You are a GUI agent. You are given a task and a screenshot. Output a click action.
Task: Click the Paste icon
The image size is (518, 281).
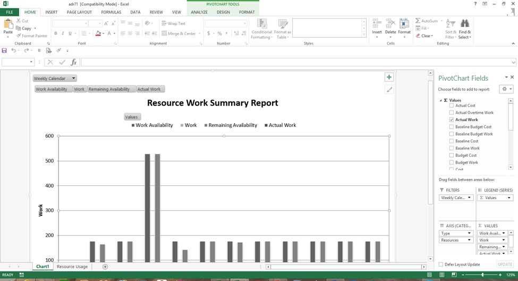point(8,24)
